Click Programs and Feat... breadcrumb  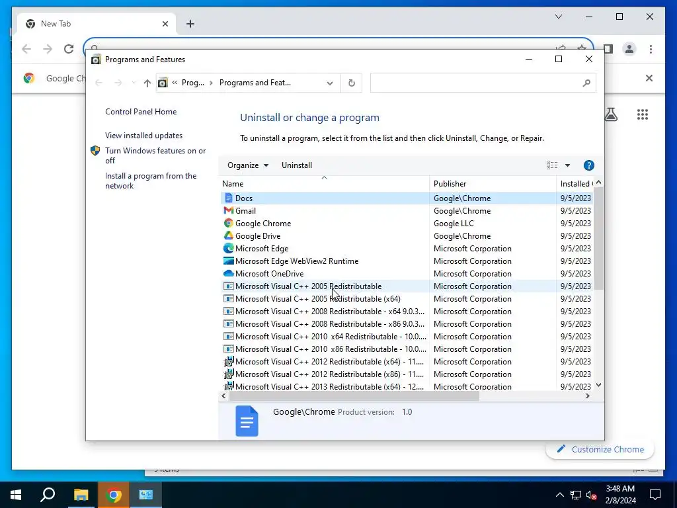(x=255, y=83)
